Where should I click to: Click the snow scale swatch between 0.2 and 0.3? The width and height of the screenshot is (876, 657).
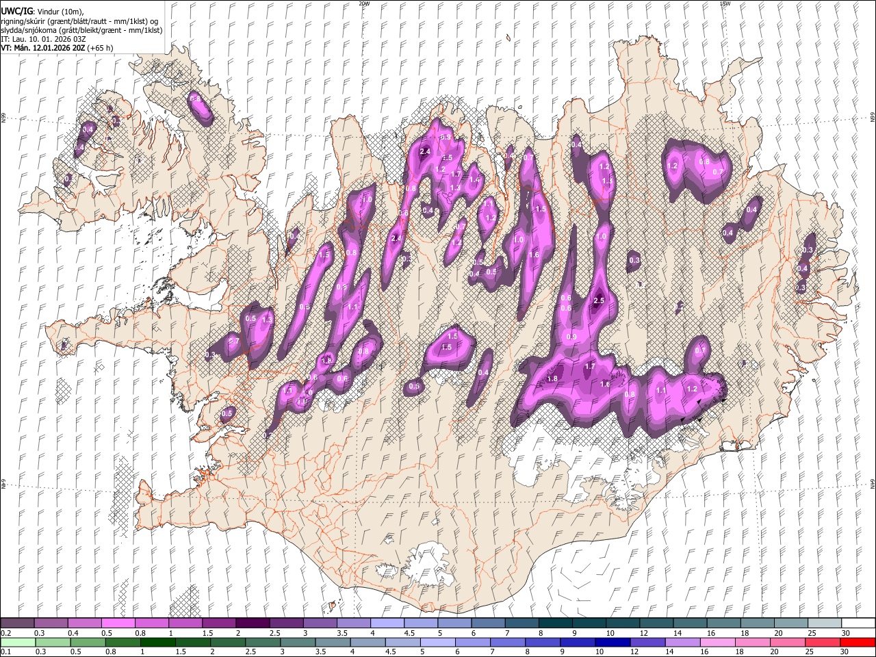point(18,623)
